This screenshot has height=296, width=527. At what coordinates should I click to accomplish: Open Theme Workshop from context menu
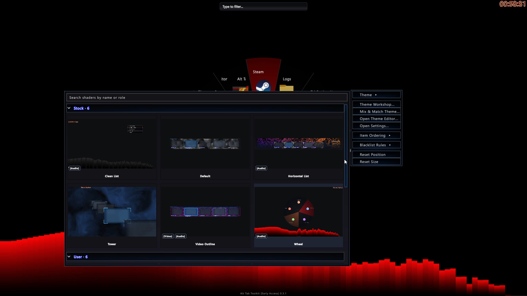pos(376,104)
